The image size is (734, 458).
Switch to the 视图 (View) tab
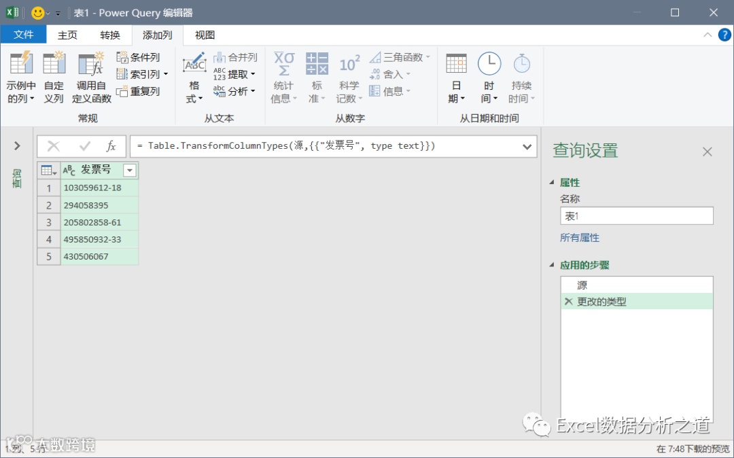(205, 35)
